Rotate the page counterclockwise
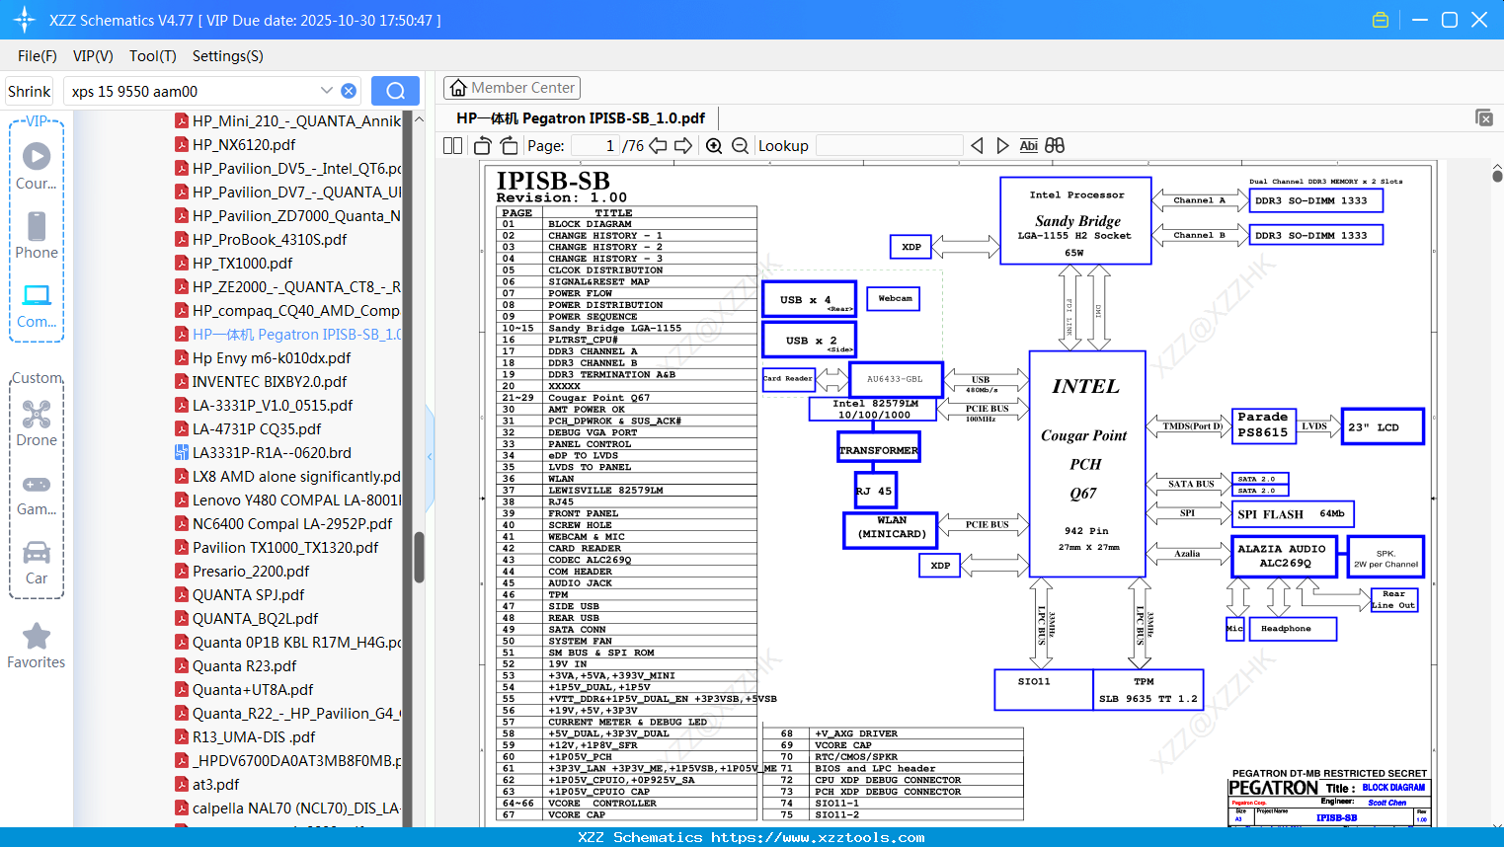This screenshot has height=847, width=1504. pos(482,145)
